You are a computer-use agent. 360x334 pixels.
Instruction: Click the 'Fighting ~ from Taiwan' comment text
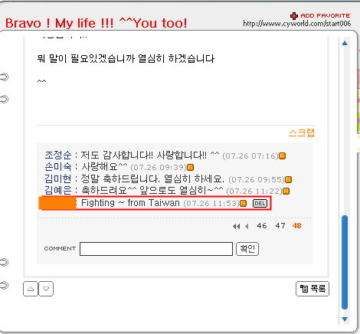[x=130, y=203]
